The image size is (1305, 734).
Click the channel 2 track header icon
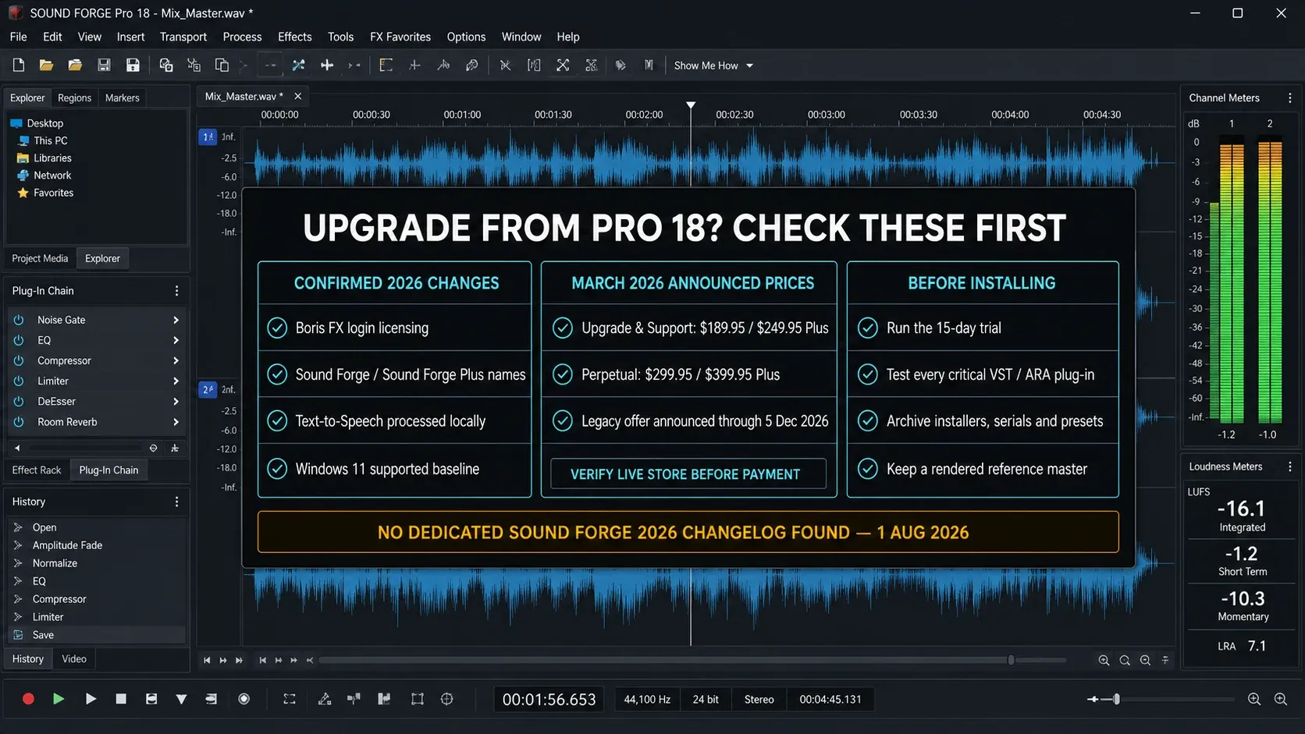point(208,389)
